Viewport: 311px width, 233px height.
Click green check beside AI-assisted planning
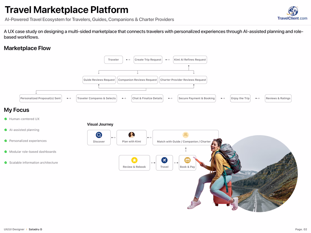coord(6,130)
